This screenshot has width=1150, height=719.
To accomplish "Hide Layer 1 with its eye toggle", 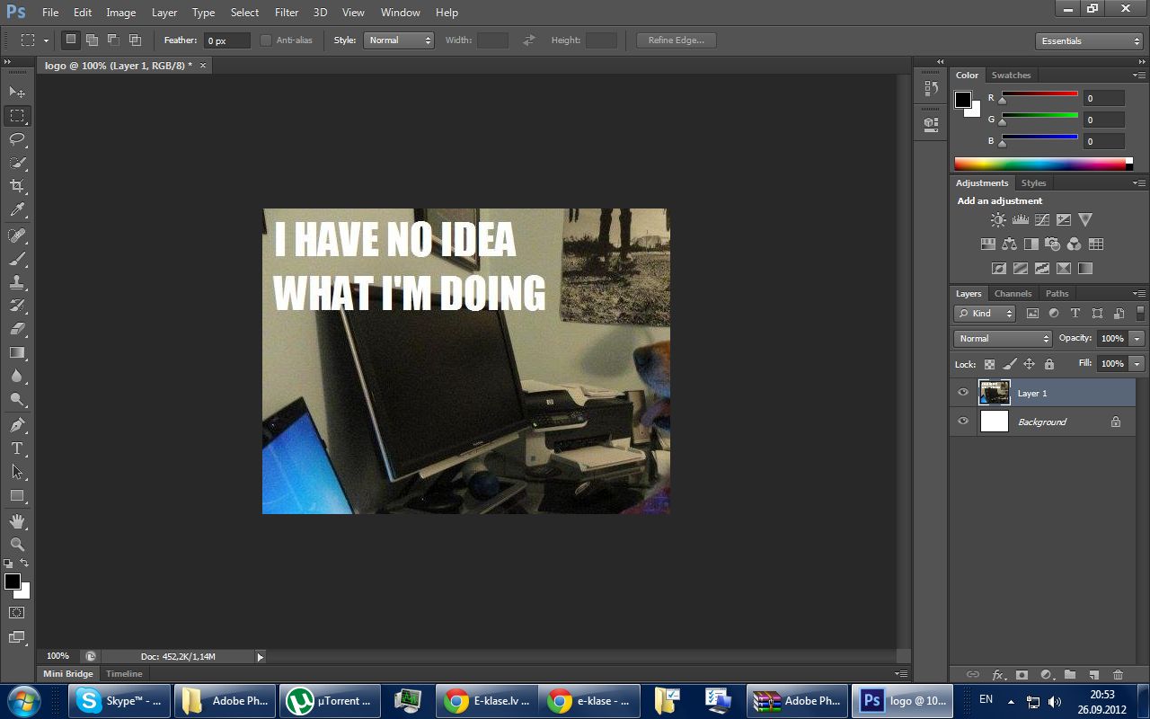I will [x=962, y=393].
